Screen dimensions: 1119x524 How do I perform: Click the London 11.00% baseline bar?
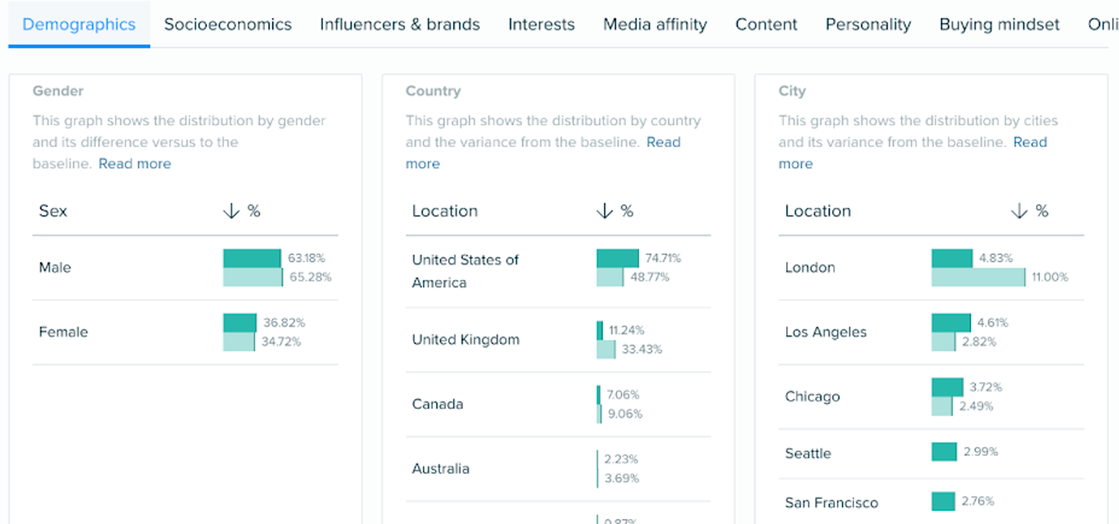pyautogui.click(x=978, y=277)
